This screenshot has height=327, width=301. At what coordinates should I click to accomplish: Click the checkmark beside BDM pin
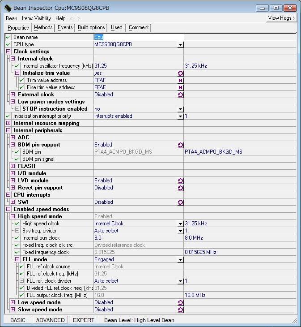click(17, 152)
